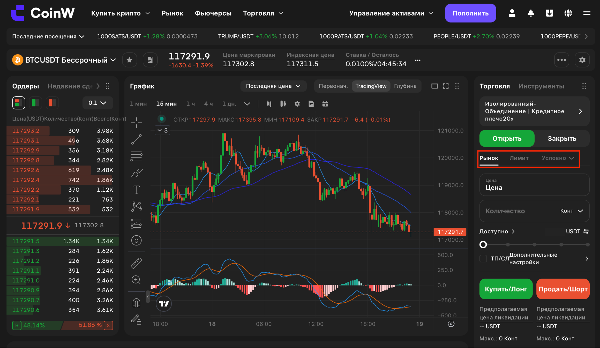The image size is (600, 348).
Task: Expand the 0.1 price grouping dropdown
Action: coord(98,103)
